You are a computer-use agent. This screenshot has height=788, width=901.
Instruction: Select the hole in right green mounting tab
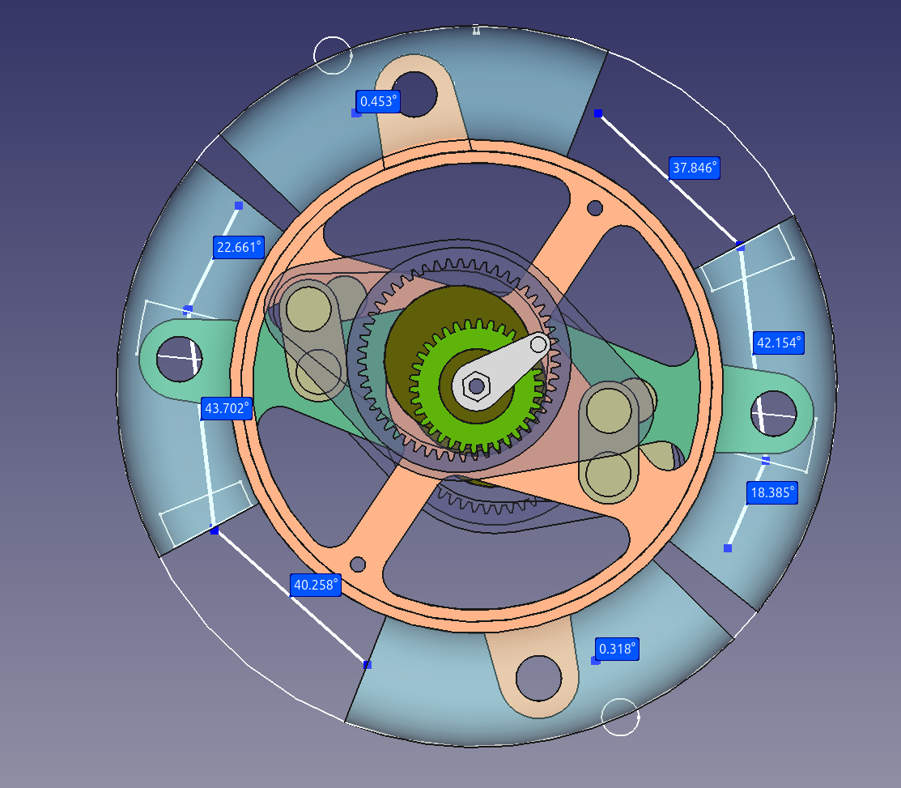(x=774, y=413)
